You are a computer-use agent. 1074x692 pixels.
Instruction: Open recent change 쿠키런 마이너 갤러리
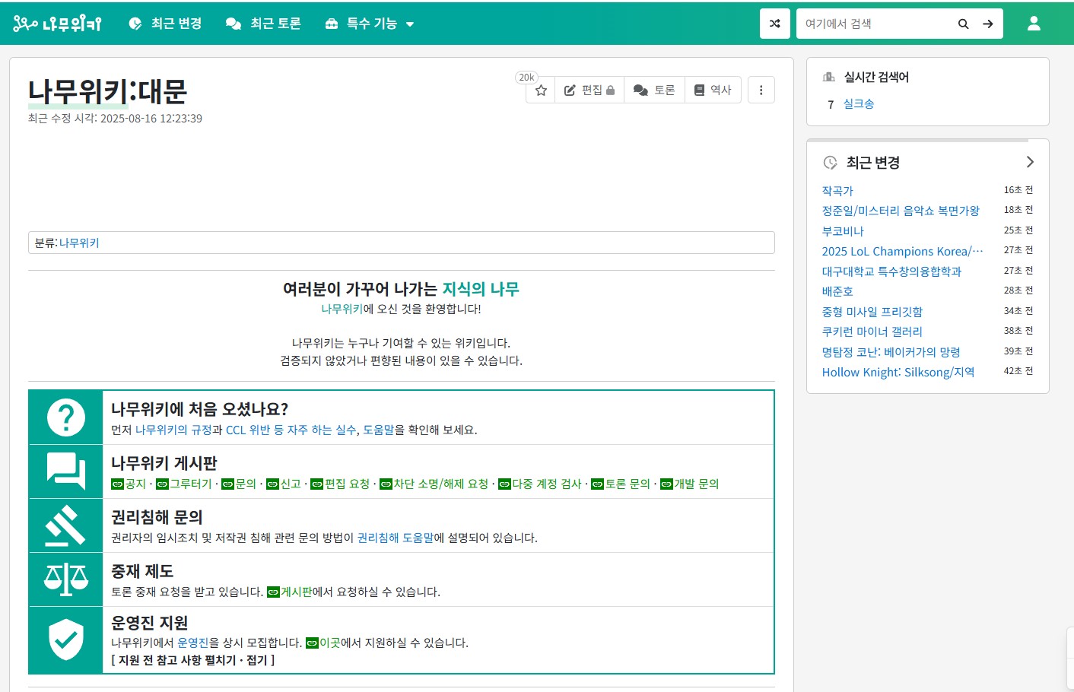tap(872, 332)
